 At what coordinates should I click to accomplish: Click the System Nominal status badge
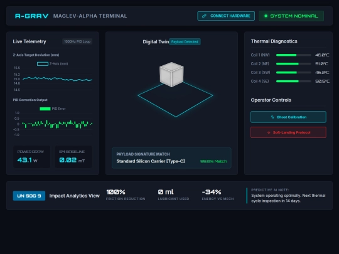coord(291,16)
